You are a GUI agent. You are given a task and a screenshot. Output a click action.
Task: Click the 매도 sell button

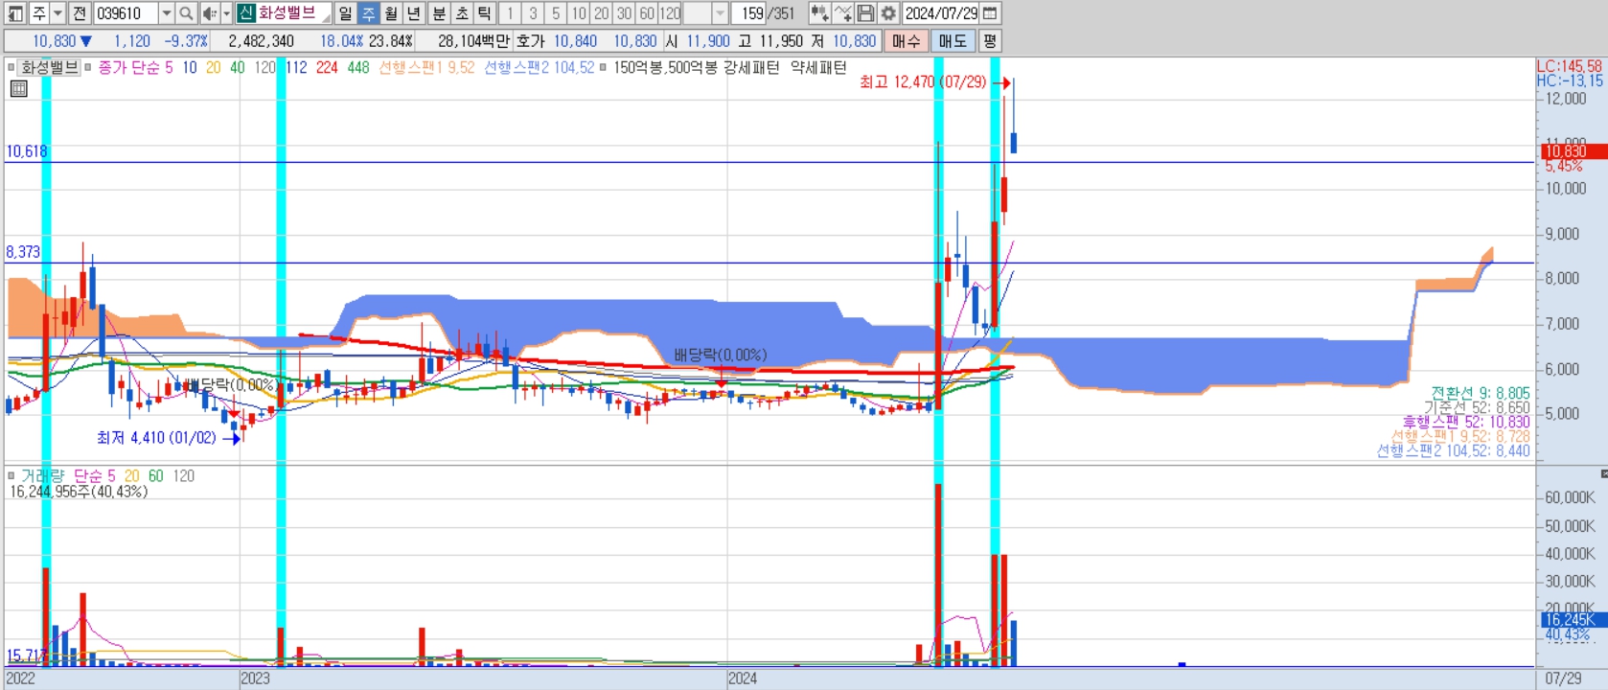(x=953, y=41)
